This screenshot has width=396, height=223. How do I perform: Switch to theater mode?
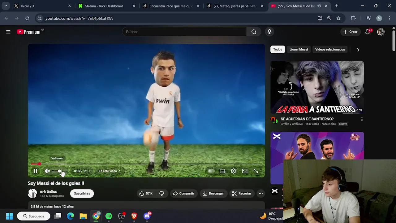[245, 171]
